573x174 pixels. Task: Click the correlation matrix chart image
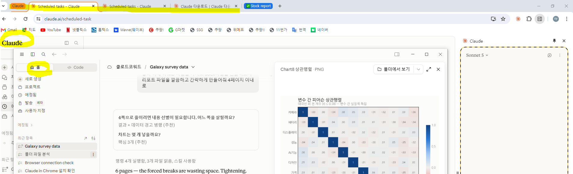359,135
